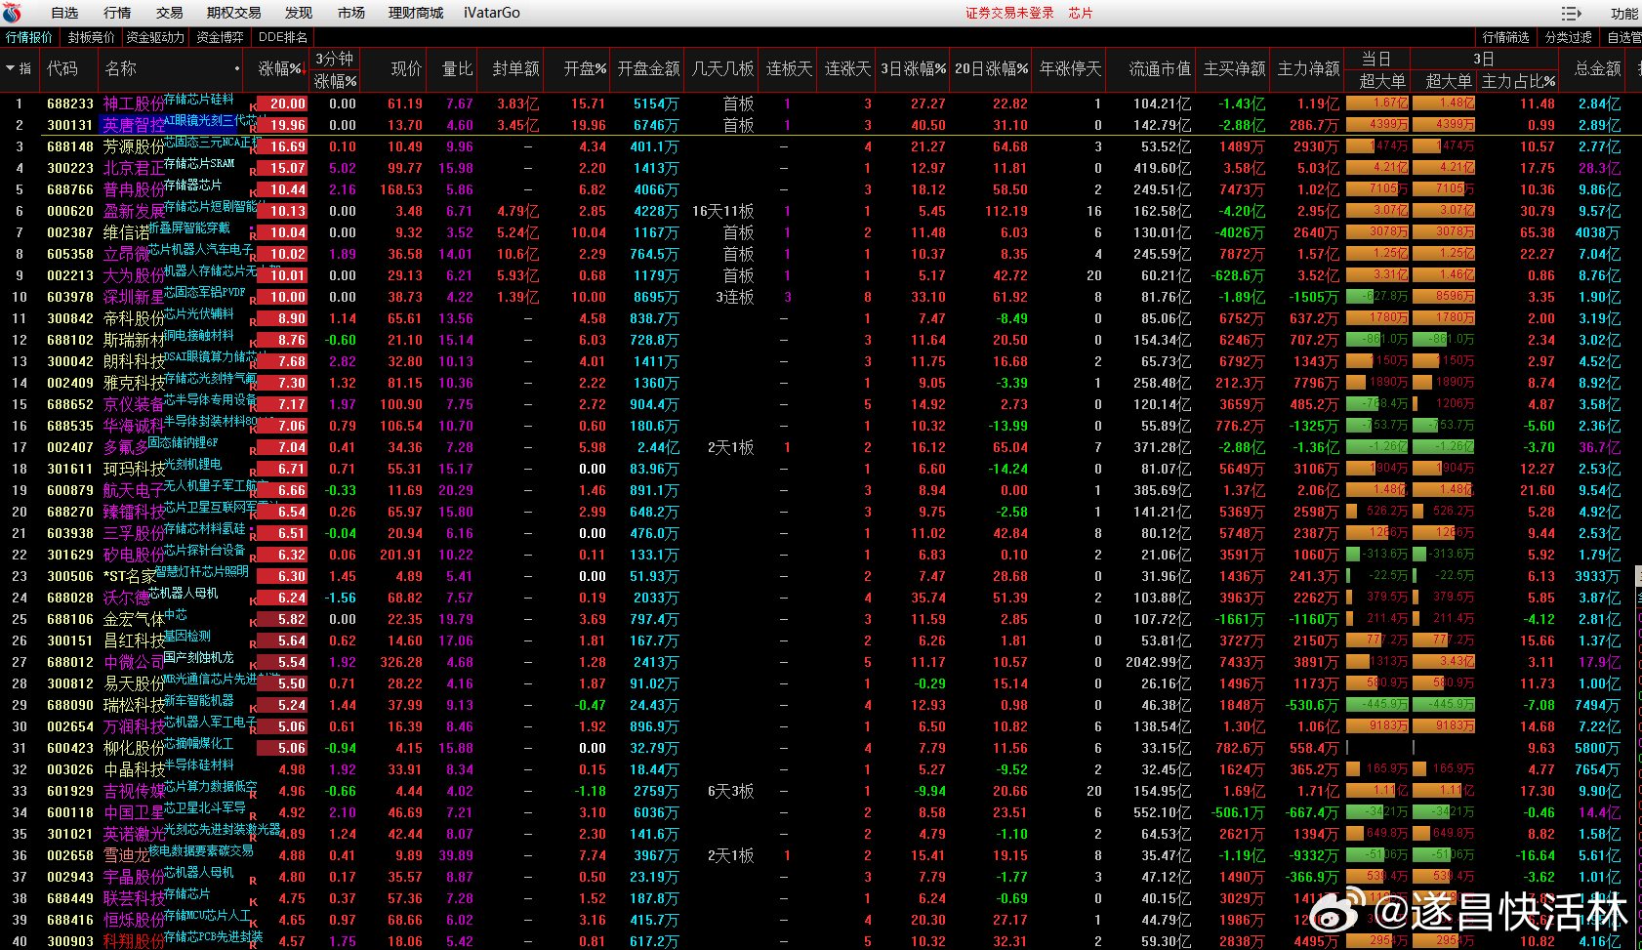The height and width of the screenshot is (950, 1642).
Task: Switch to the DDE排名 tab
Action: pos(282,37)
